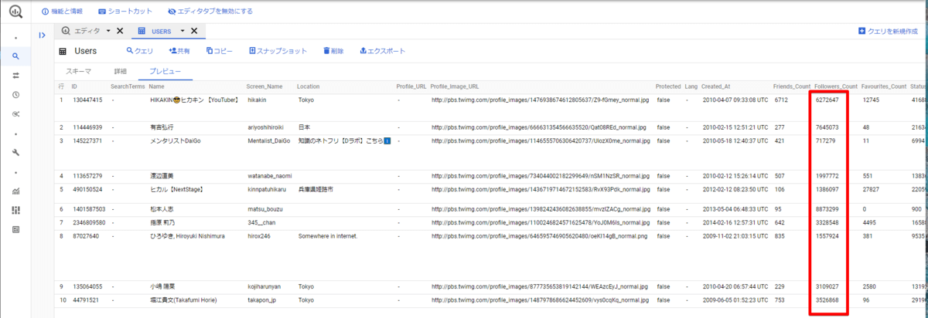Click info icon in メンタリストDaiGo location cell
The height and width of the screenshot is (318, 928).
coord(387,140)
